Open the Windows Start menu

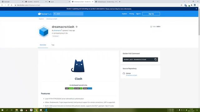[2, 110]
